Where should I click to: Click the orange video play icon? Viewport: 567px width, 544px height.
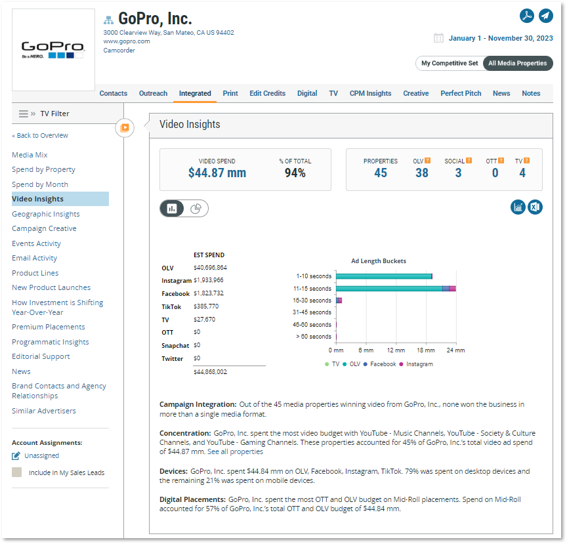[x=125, y=128]
